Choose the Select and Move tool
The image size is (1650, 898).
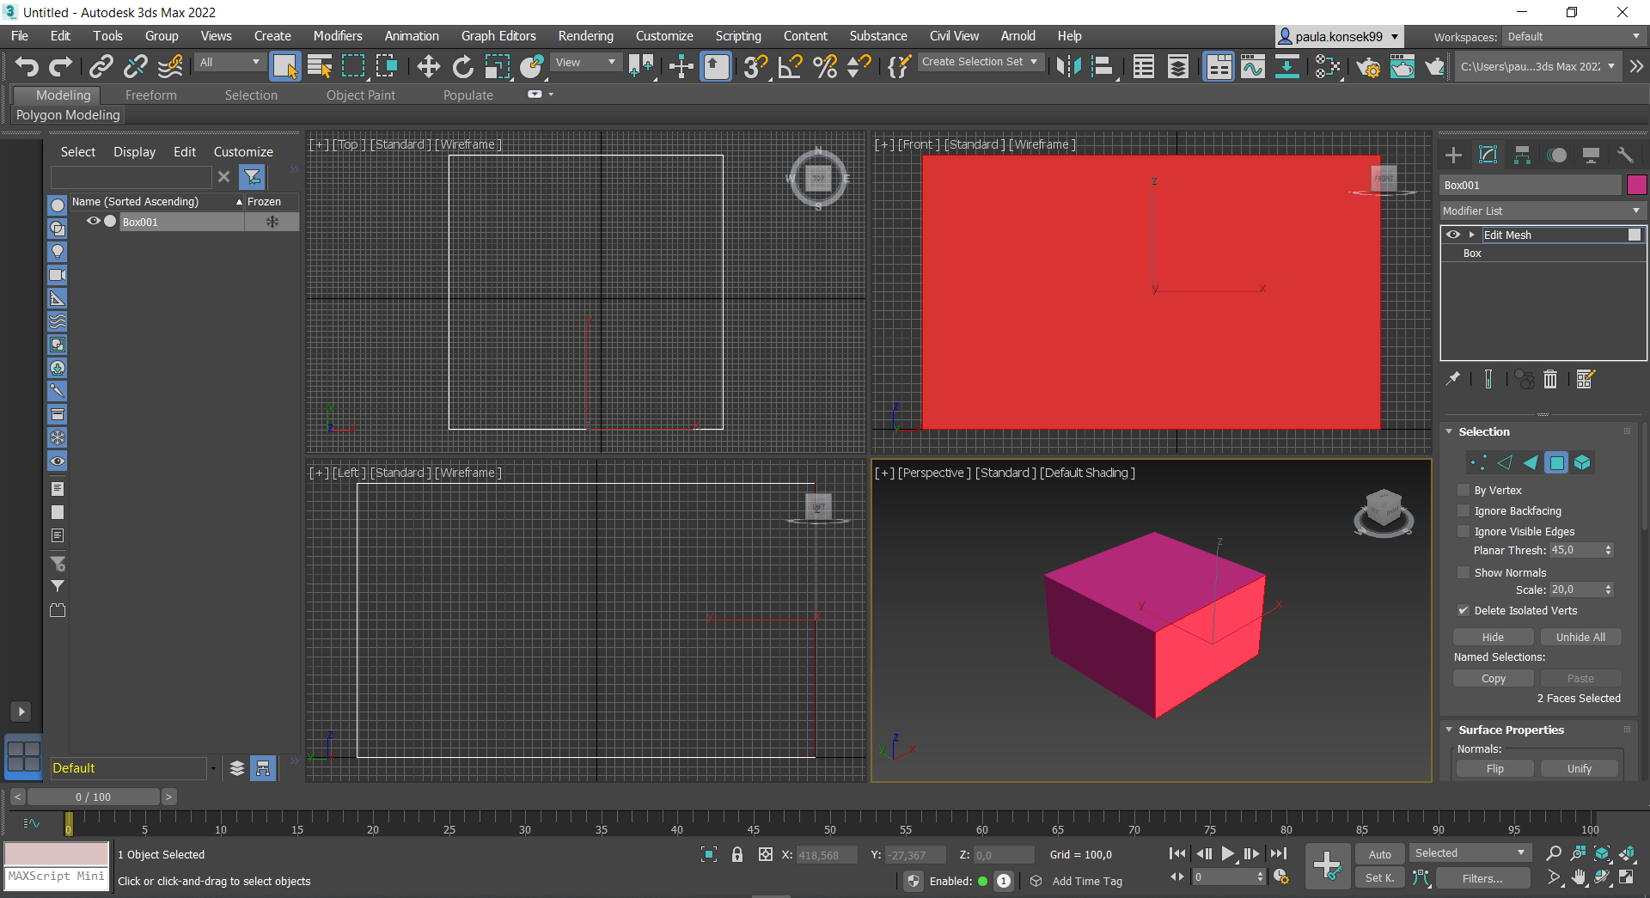tap(428, 66)
